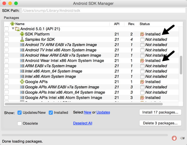Viewport: 187px width, 145px height.
Task: Click the not installed status icon for Samples for SDK
Action: [x=142, y=39]
